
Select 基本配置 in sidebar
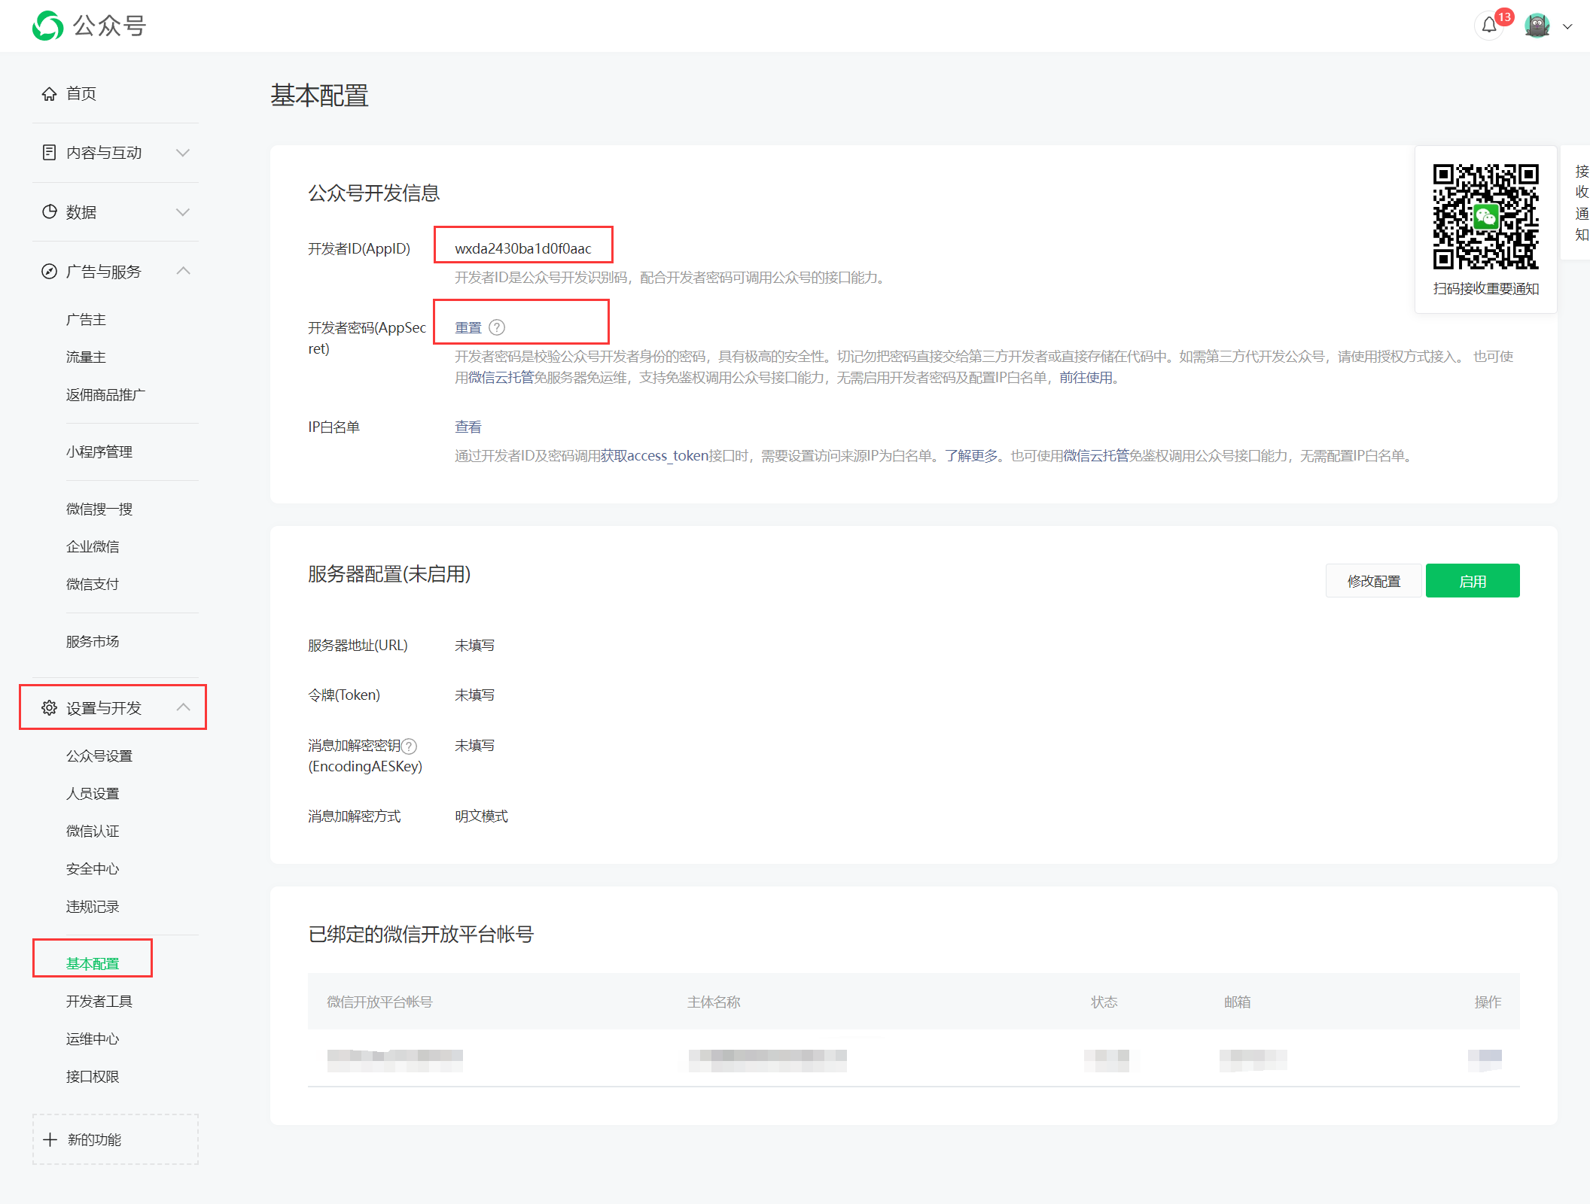pyautogui.click(x=93, y=964)
